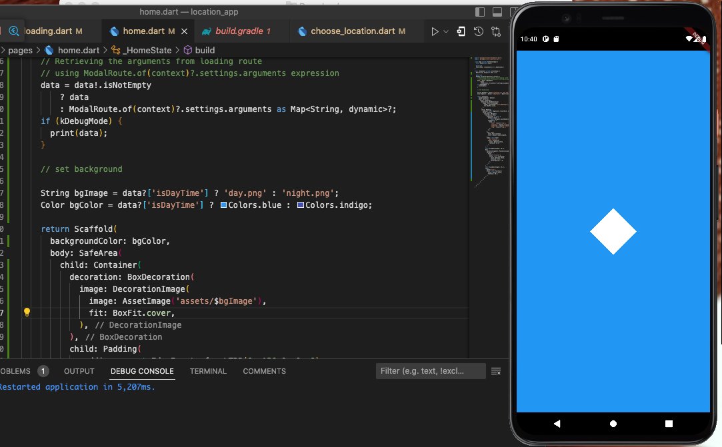This screenshot has height=447, width=722.
Task: Tap the emulator Home circle button
Action: click(613, 424)
